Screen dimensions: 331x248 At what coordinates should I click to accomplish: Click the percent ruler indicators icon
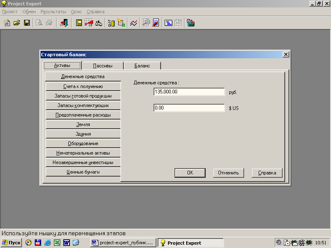click(x=111, y=23)
